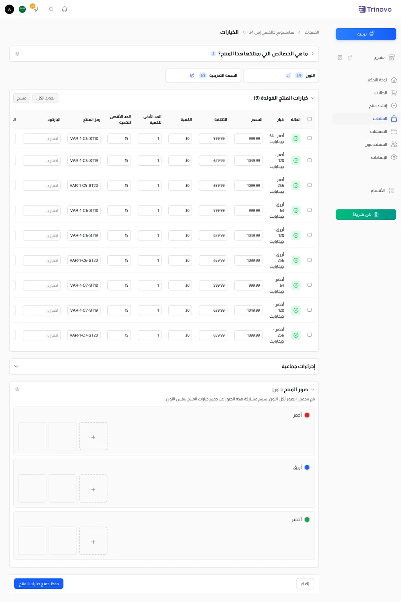Open the search magnifier icon

(51, 9)
